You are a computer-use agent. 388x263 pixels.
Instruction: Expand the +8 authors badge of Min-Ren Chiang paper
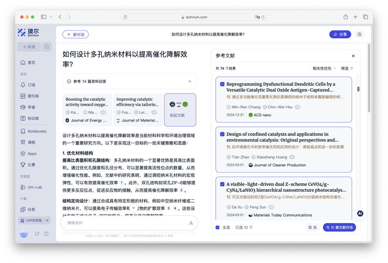click(x=297, y=107)
